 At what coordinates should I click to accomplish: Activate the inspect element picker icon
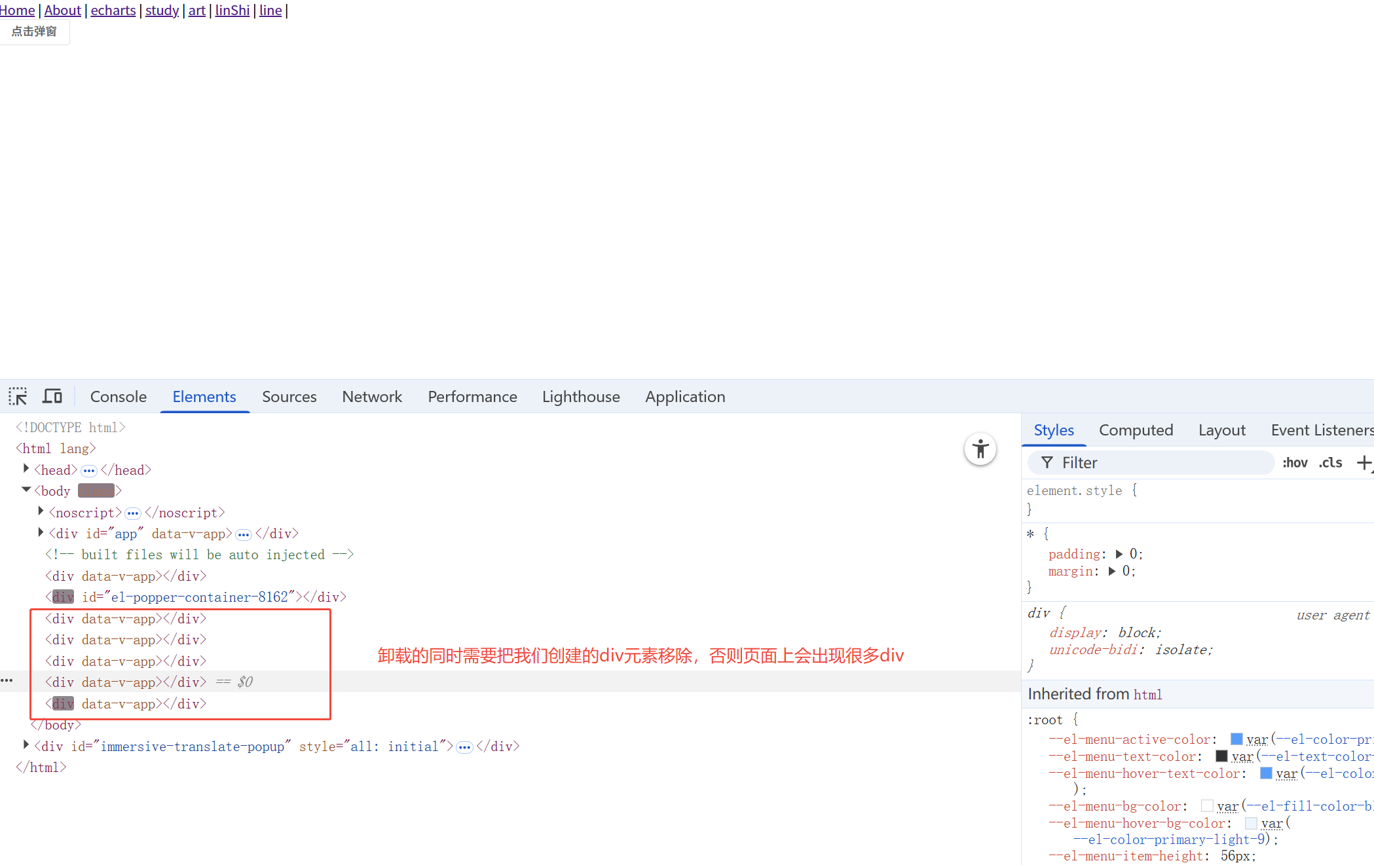coord(18,396)
